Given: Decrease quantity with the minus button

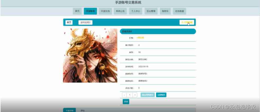Looking at the screenshot, I should click(124, 95).
